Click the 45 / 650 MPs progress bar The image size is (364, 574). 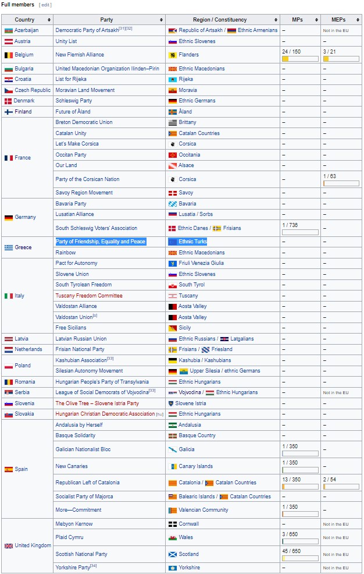pyautogui.click(x=301, y=559)
